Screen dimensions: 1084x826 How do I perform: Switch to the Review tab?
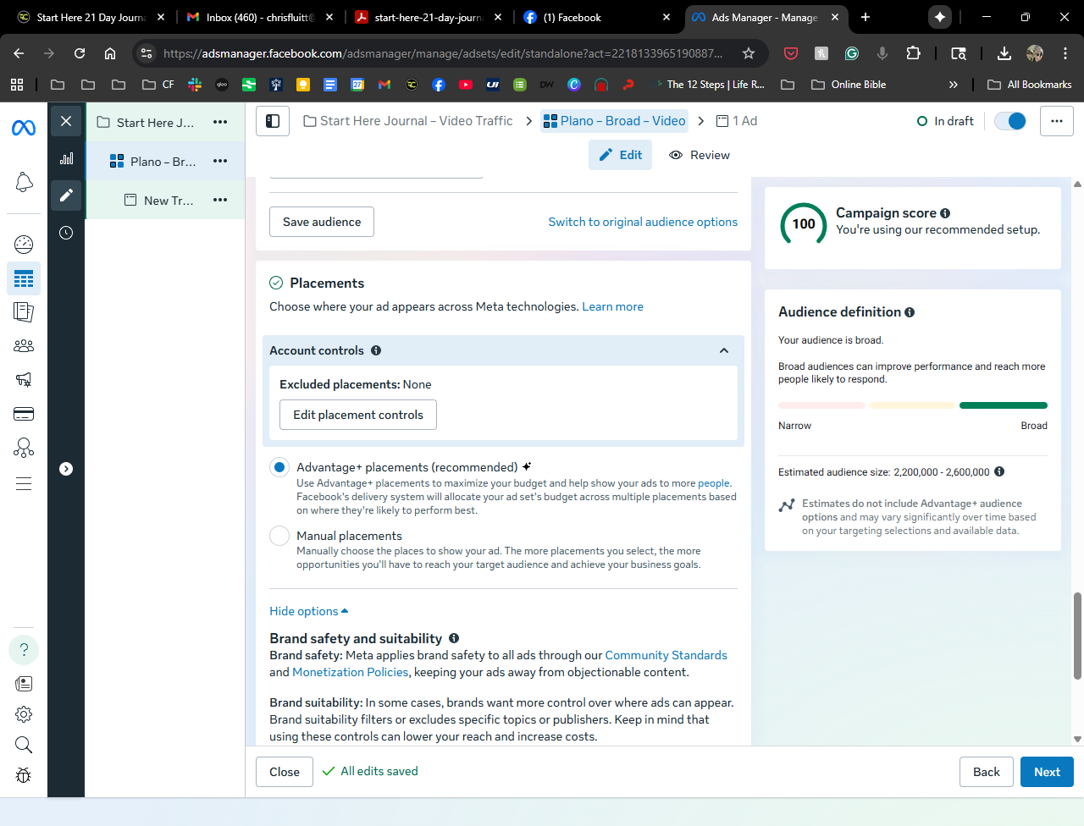point(700,155)
